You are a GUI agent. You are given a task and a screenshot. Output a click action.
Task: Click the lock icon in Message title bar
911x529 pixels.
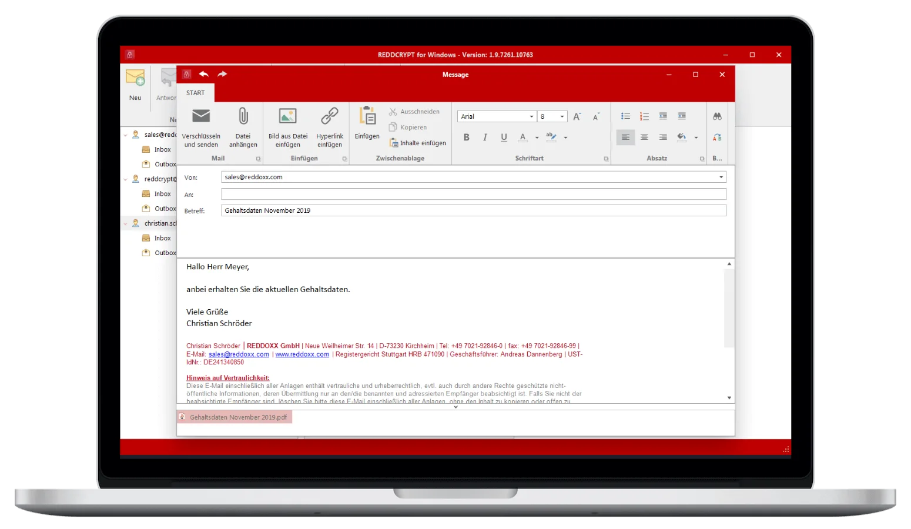coord(186,74)
